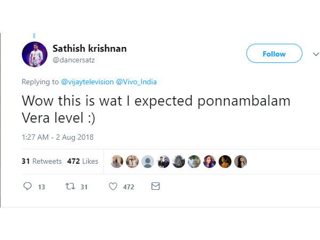Screen dimensions: 320x240
Task: Click the black-and-white liker avatar
Action: (x=179, y=161)
